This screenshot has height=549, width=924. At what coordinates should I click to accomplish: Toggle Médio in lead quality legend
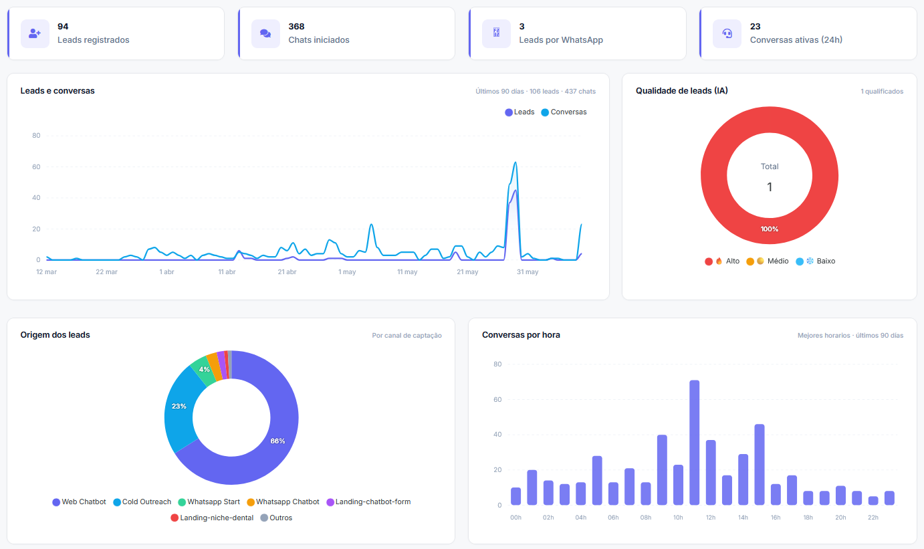pos(768,261)
